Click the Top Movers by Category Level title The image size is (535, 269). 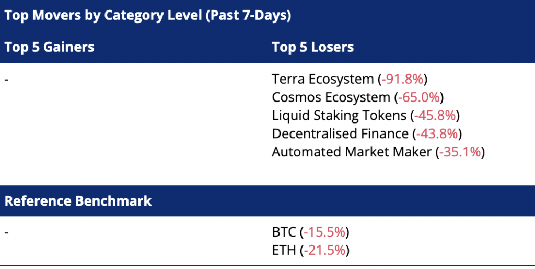(147, 15)
